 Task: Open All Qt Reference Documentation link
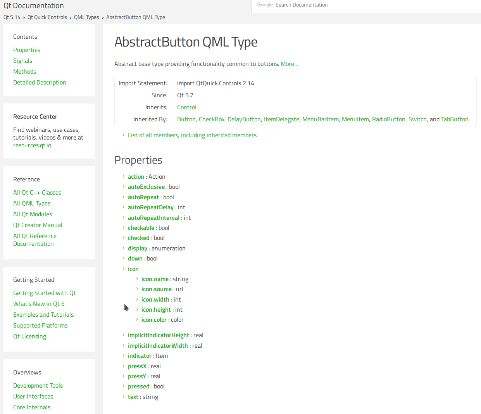35,240
